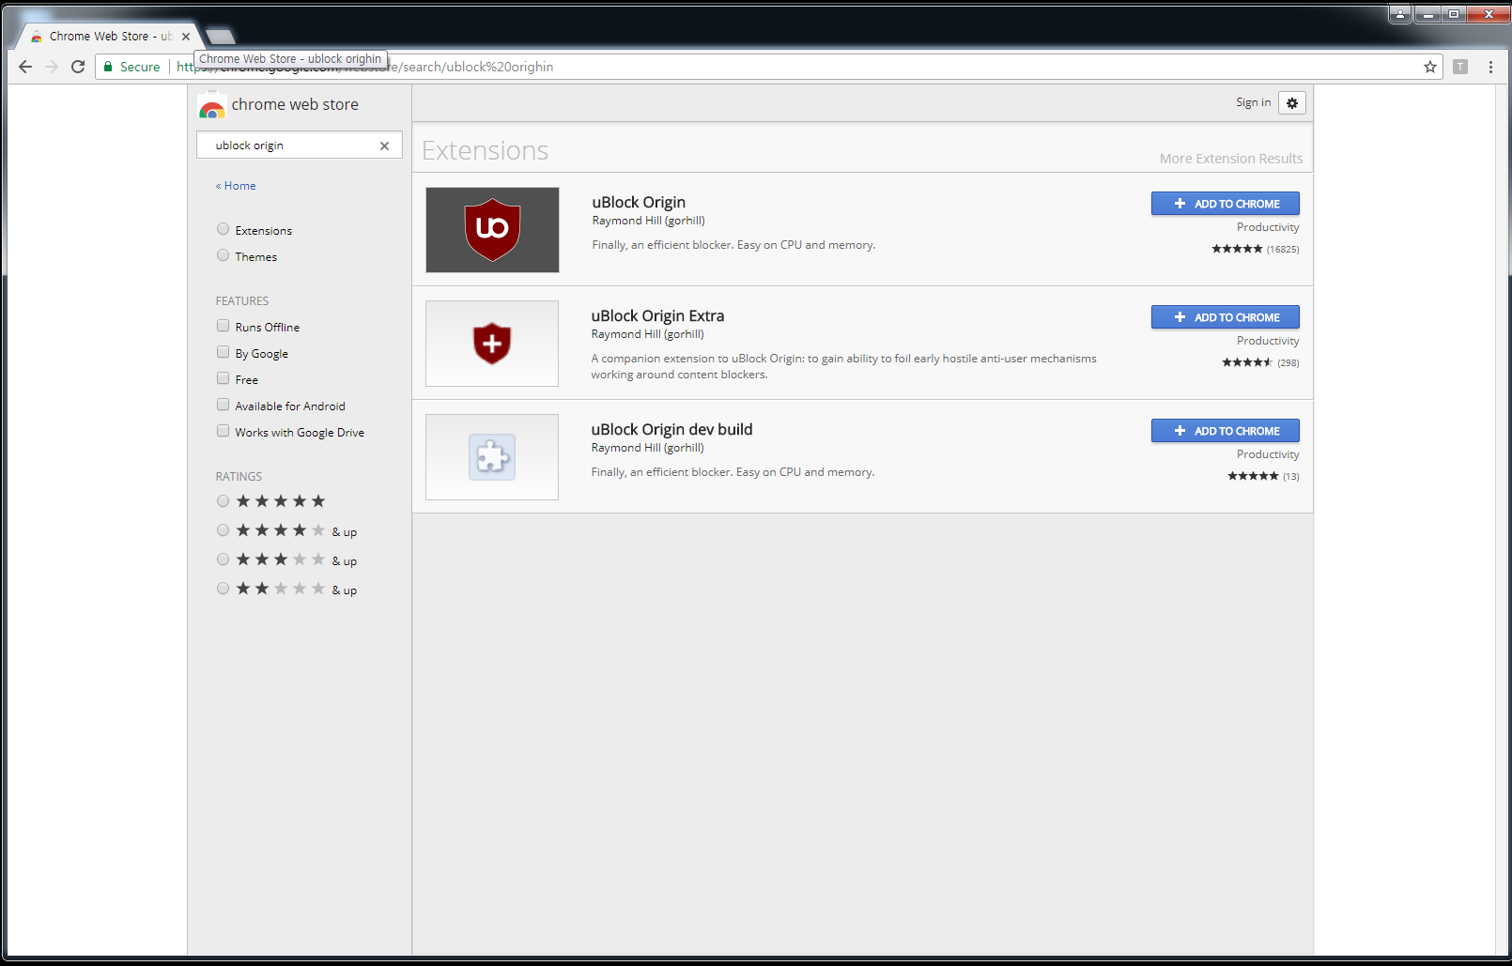Image resolution: width=1512 pixels, height=966 pixels.
Task: Tick the Free filter checkbox
Action: click(x=223, y=378)
